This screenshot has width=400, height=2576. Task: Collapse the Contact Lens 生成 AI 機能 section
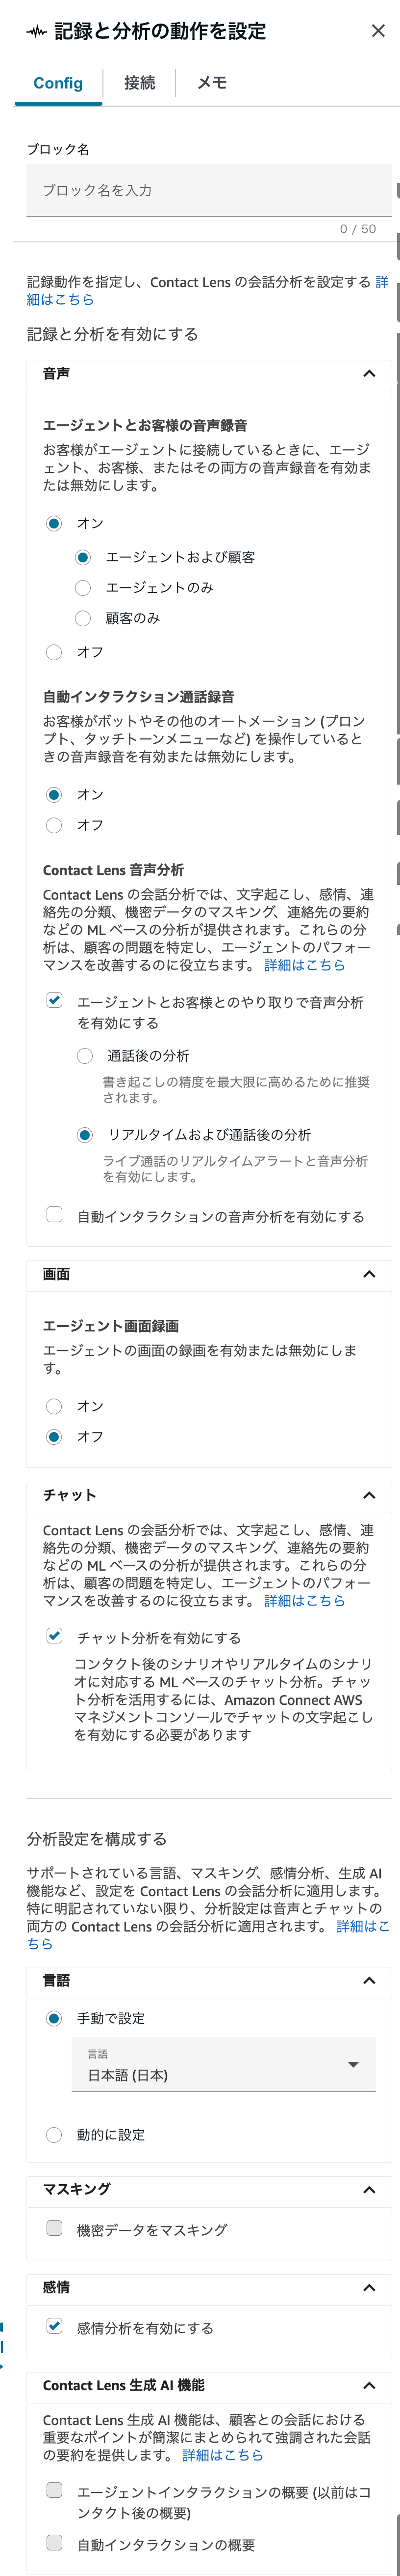click(369, 2386)
